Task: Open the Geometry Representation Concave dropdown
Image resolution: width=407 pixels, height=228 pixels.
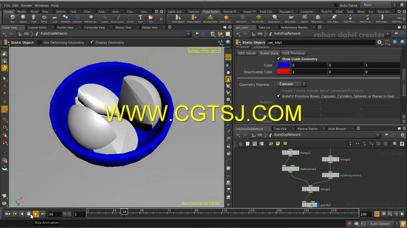Action: coord(291,84)
